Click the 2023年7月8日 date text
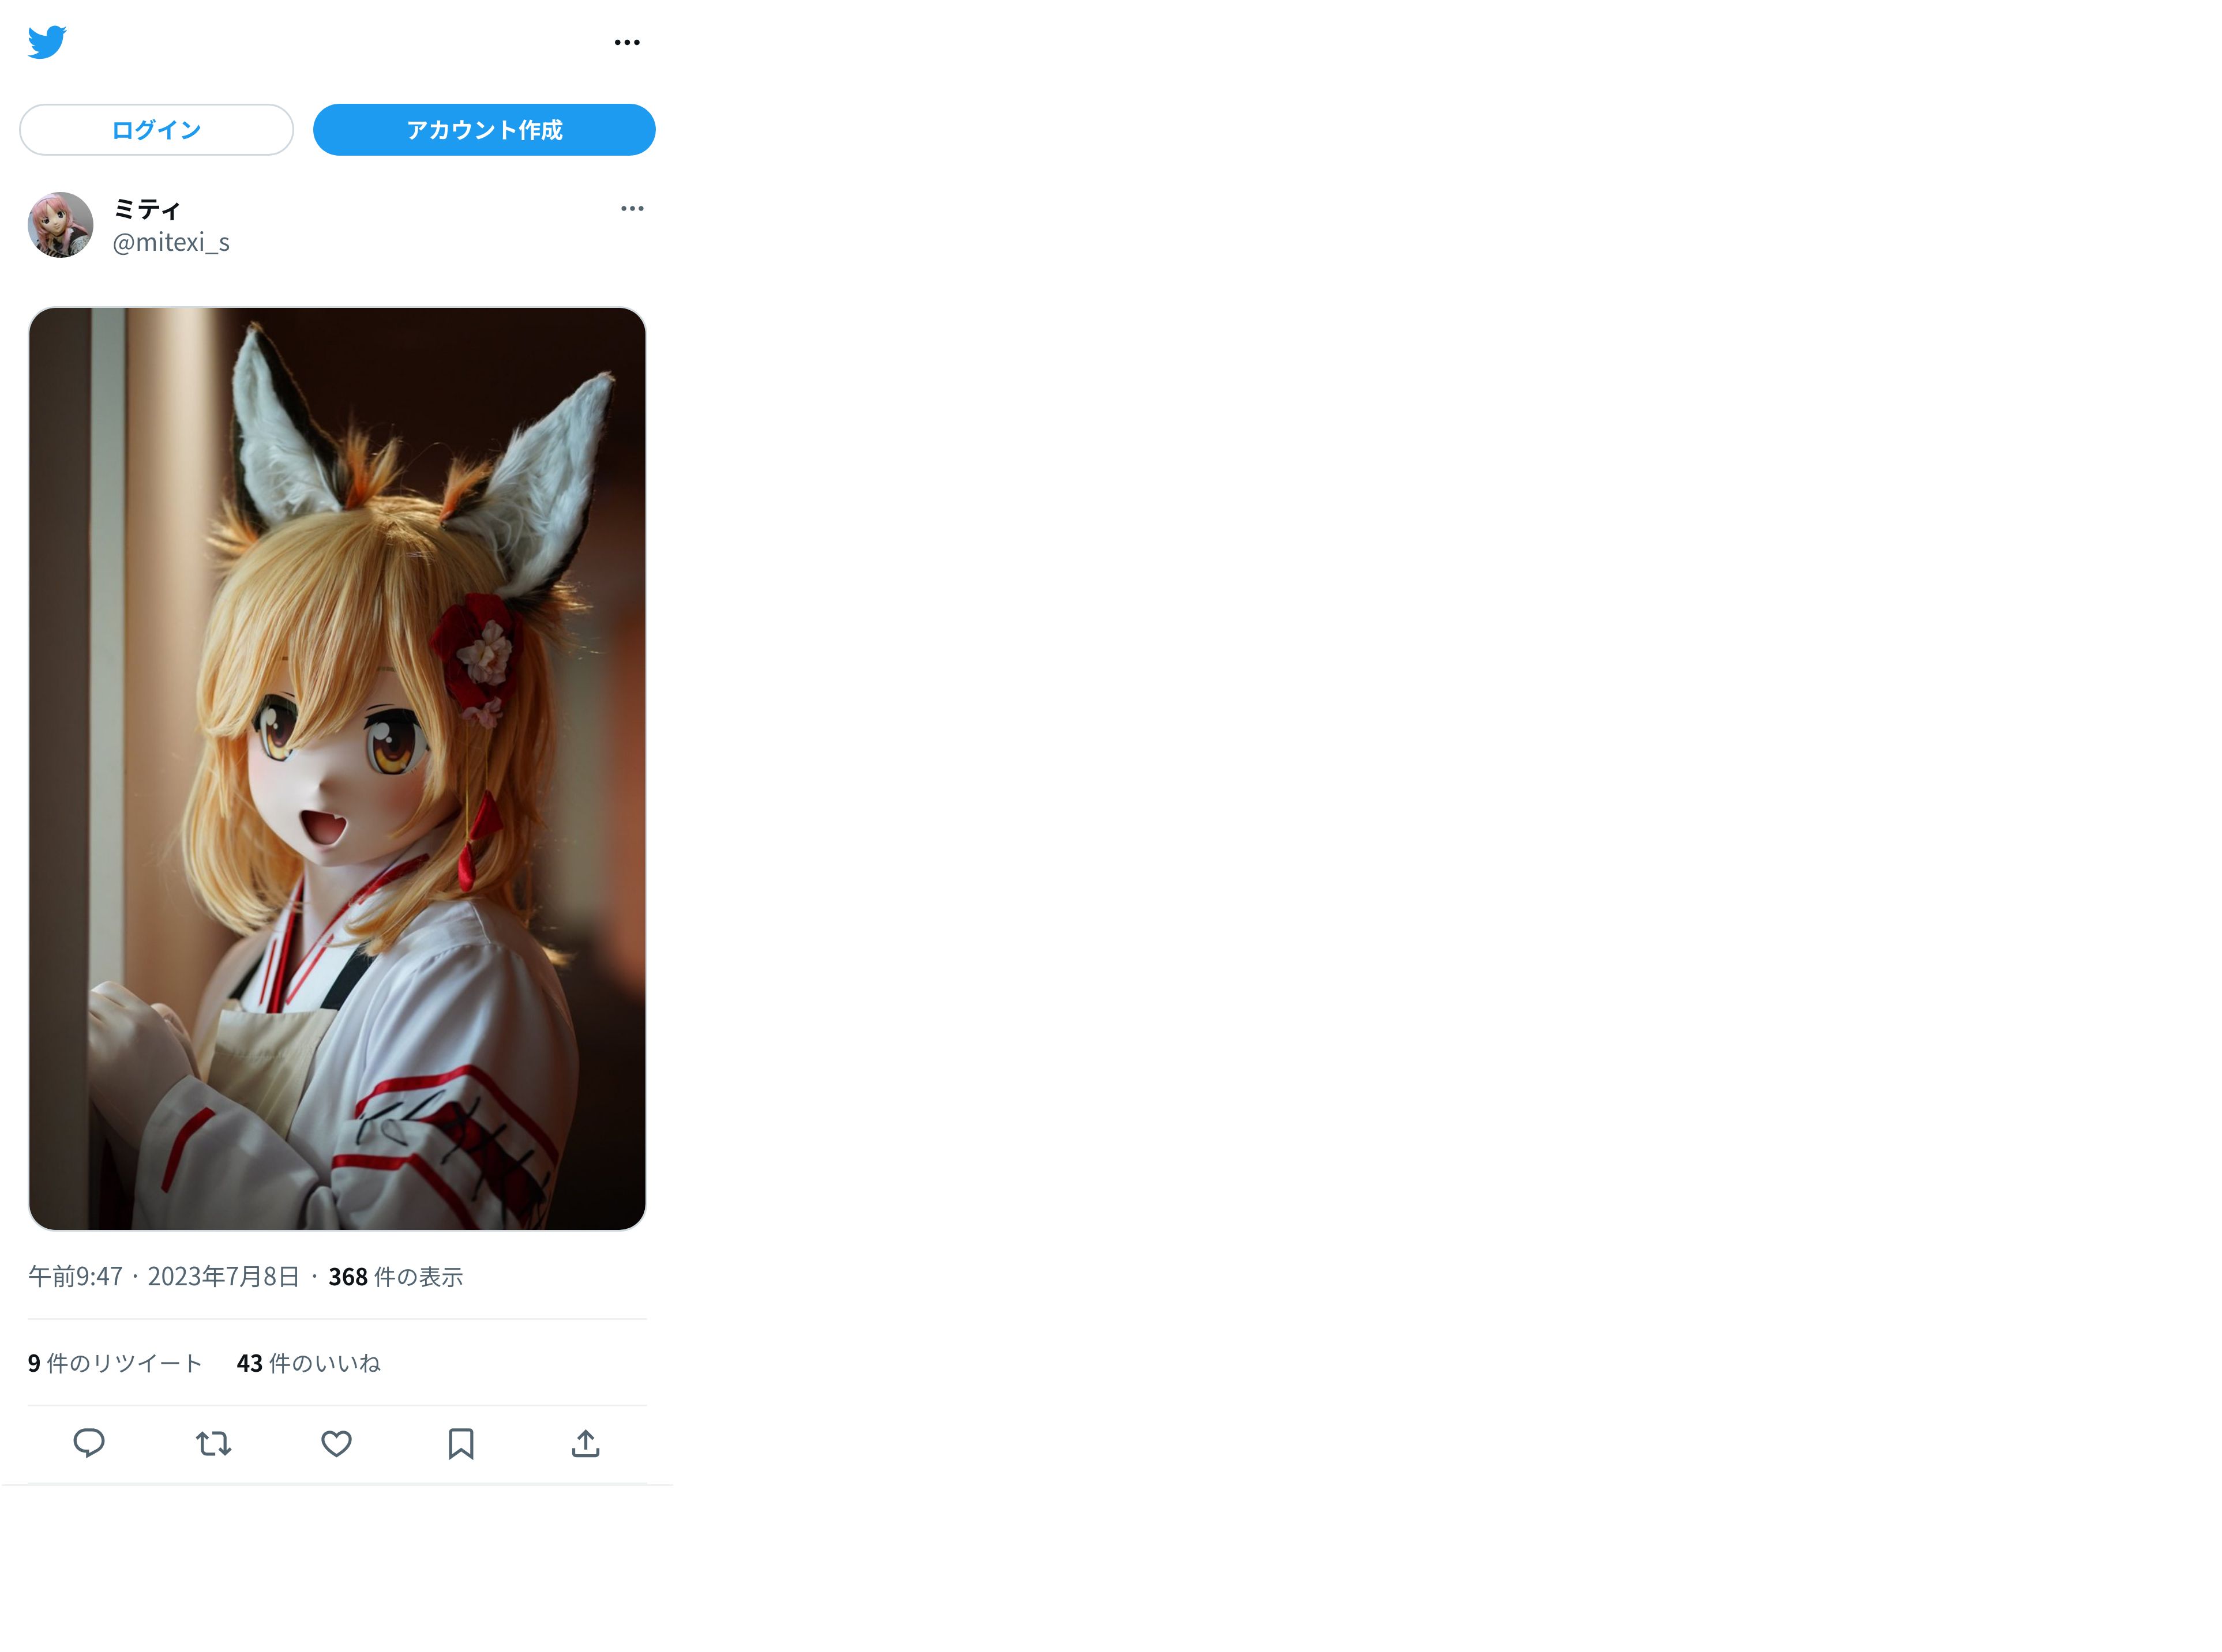Image resolution: width=2222 pixels, height=1652 pixels. tap(224, 1276)
